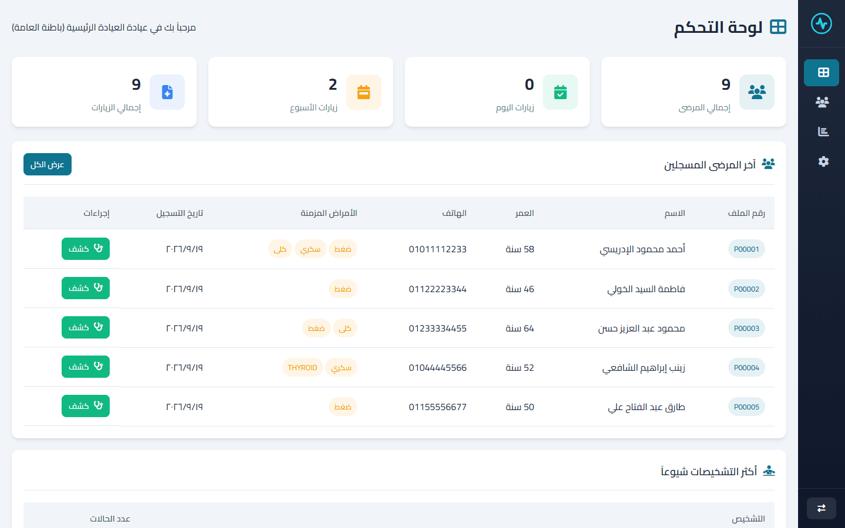This screenshot has height=528, width=845.
Task: Click the total patients card icon
Action: coord(757,92)
